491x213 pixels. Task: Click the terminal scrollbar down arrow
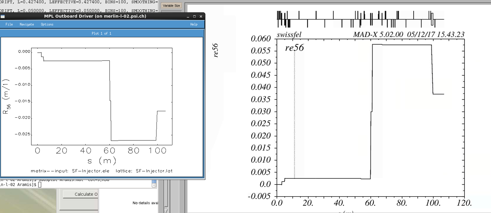[154, 185]
